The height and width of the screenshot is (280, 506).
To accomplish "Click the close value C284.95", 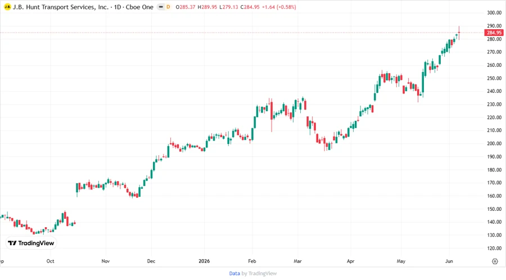I will 250,7.
